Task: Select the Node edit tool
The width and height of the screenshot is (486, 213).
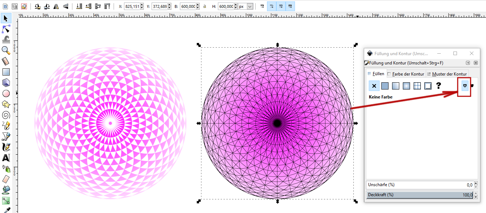Action: point(6,29)
